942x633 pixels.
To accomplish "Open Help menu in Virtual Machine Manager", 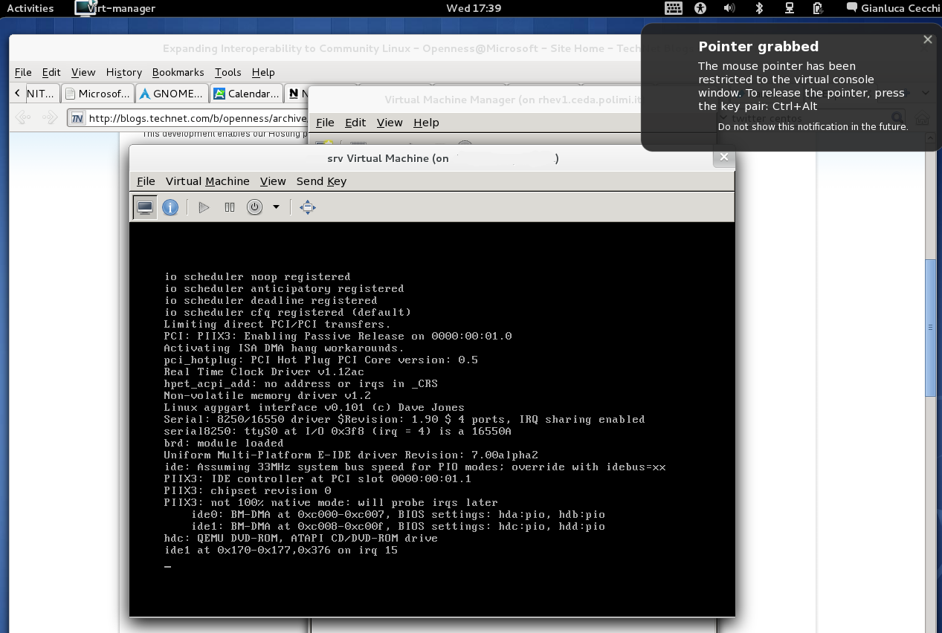I will (x=426, y=123).
